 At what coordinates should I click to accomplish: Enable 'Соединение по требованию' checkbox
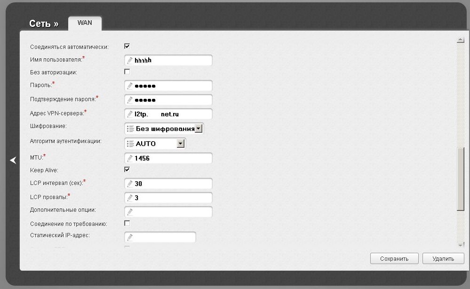click(x=127, y=224)
